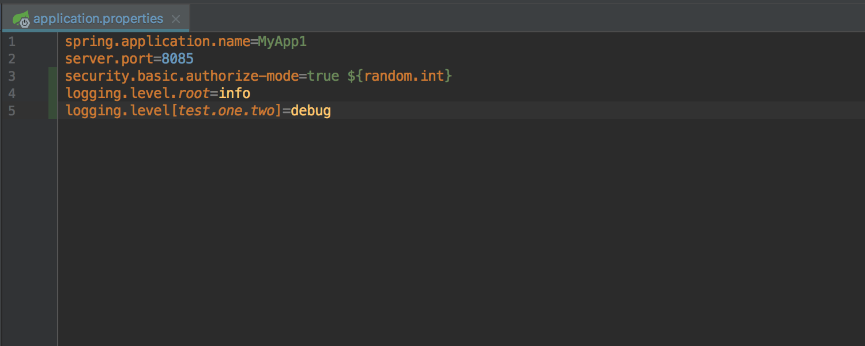Click the MyApp1 value
865x346 pixels.
[x=282, y=42]
